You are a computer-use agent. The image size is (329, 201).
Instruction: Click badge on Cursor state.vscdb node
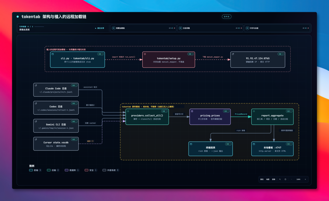coord(74,140)
